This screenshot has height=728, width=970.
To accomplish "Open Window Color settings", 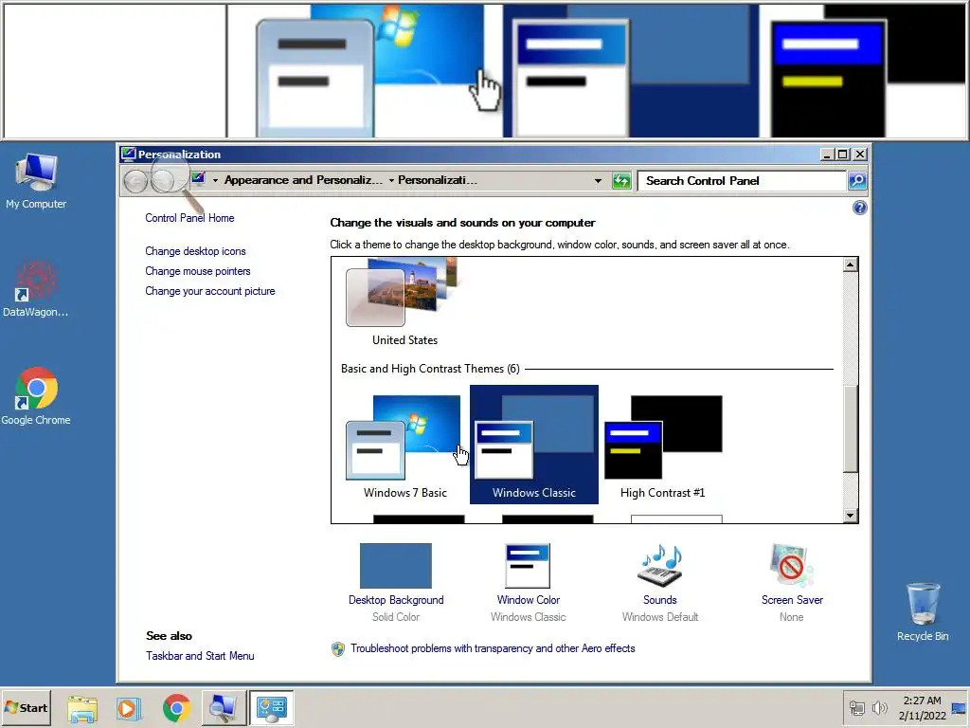I will click(528, 583).
